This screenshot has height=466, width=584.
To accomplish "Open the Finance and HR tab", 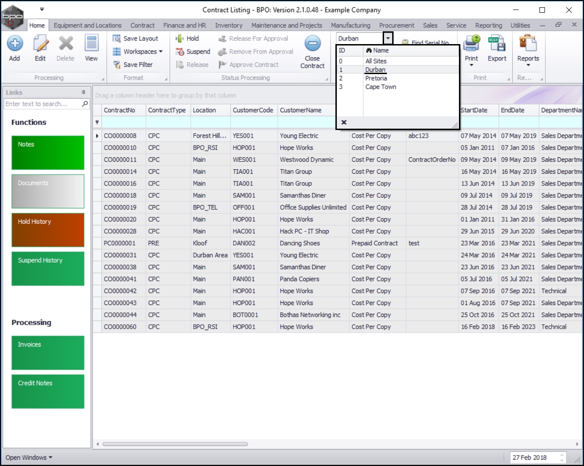I will (185, 25).
